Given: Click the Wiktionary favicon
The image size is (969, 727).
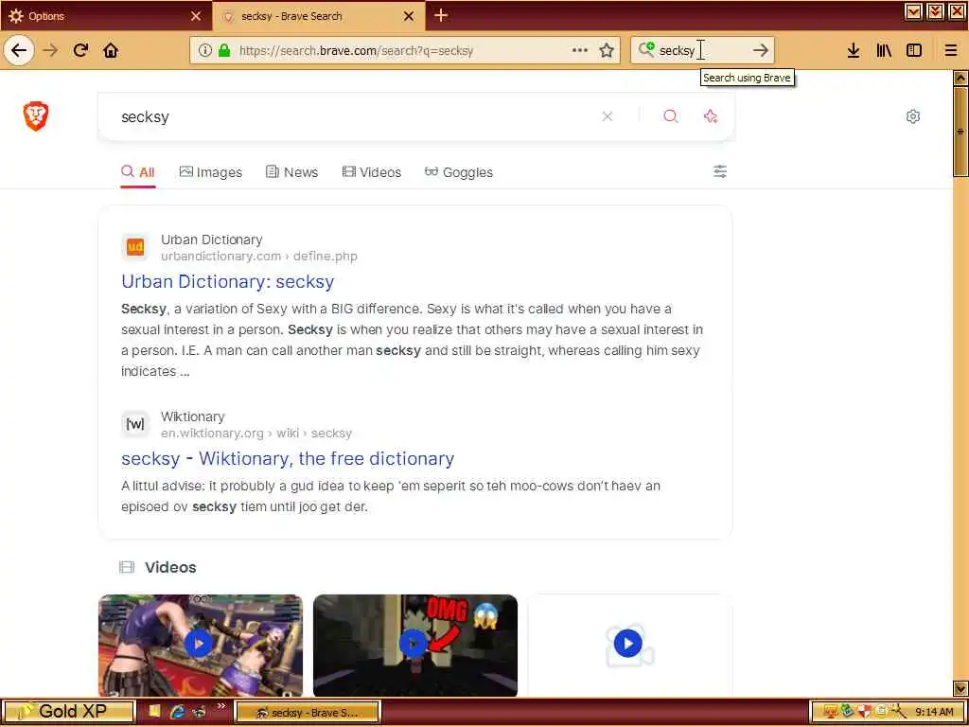Looking at the screenshot, I should [135, 424].
